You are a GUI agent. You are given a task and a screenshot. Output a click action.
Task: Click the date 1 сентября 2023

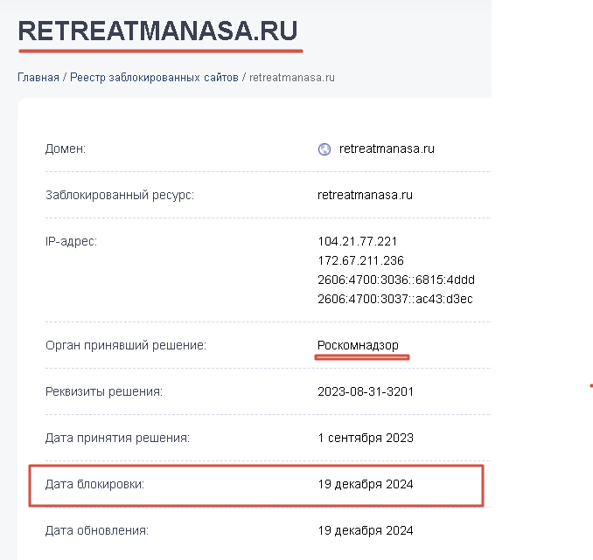point(366,438)
